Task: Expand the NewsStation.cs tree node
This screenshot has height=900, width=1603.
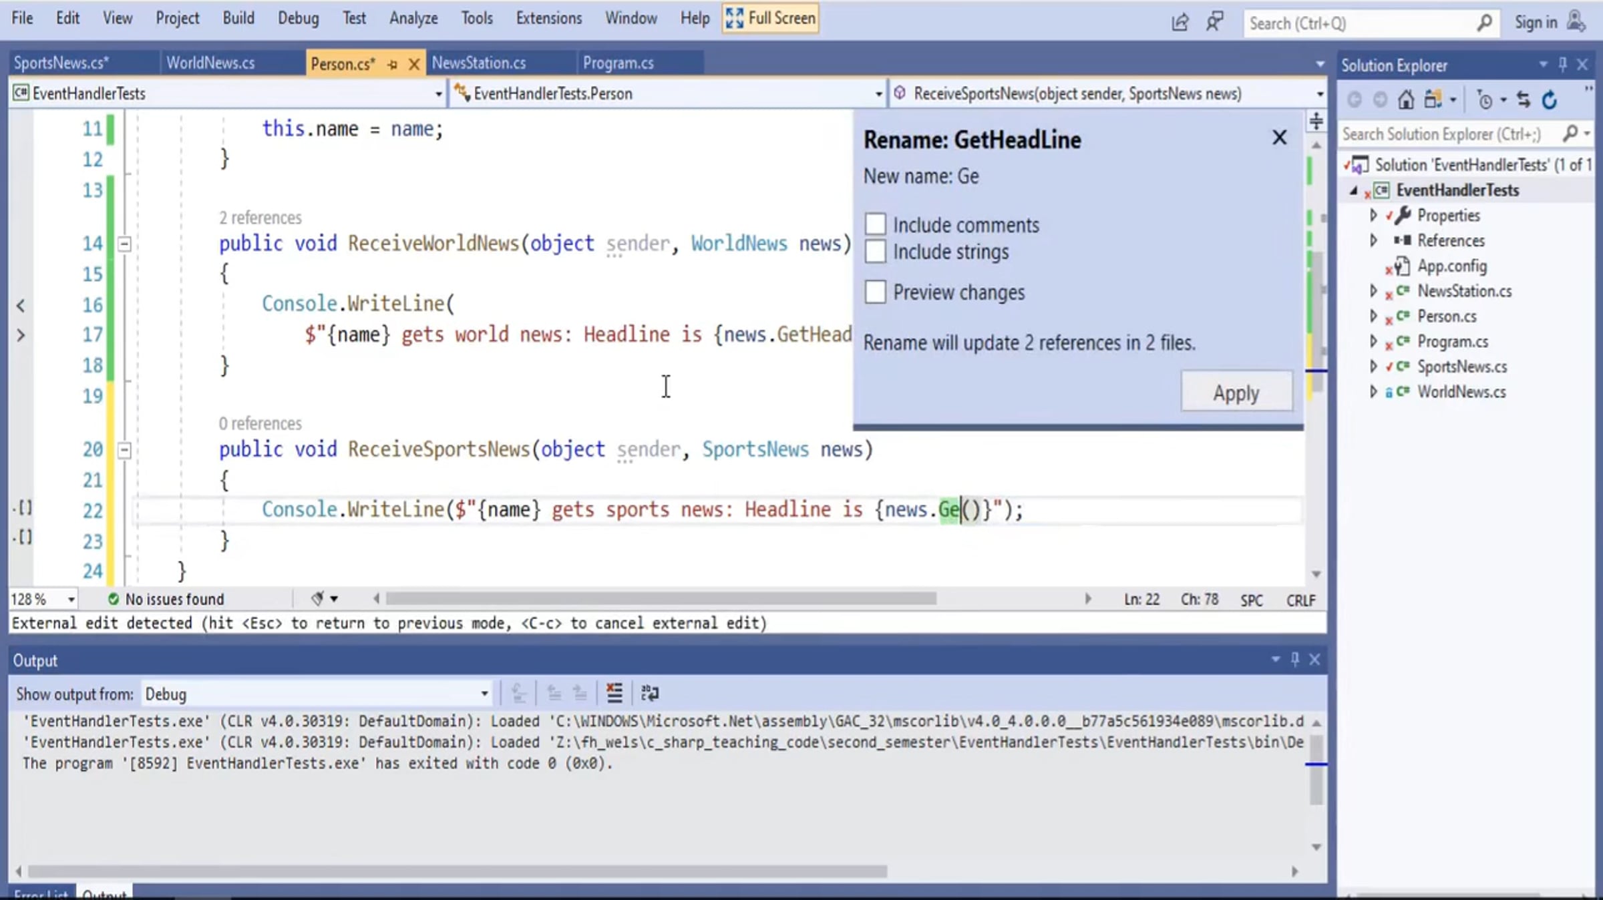Action: click(x=1373, y=291)
